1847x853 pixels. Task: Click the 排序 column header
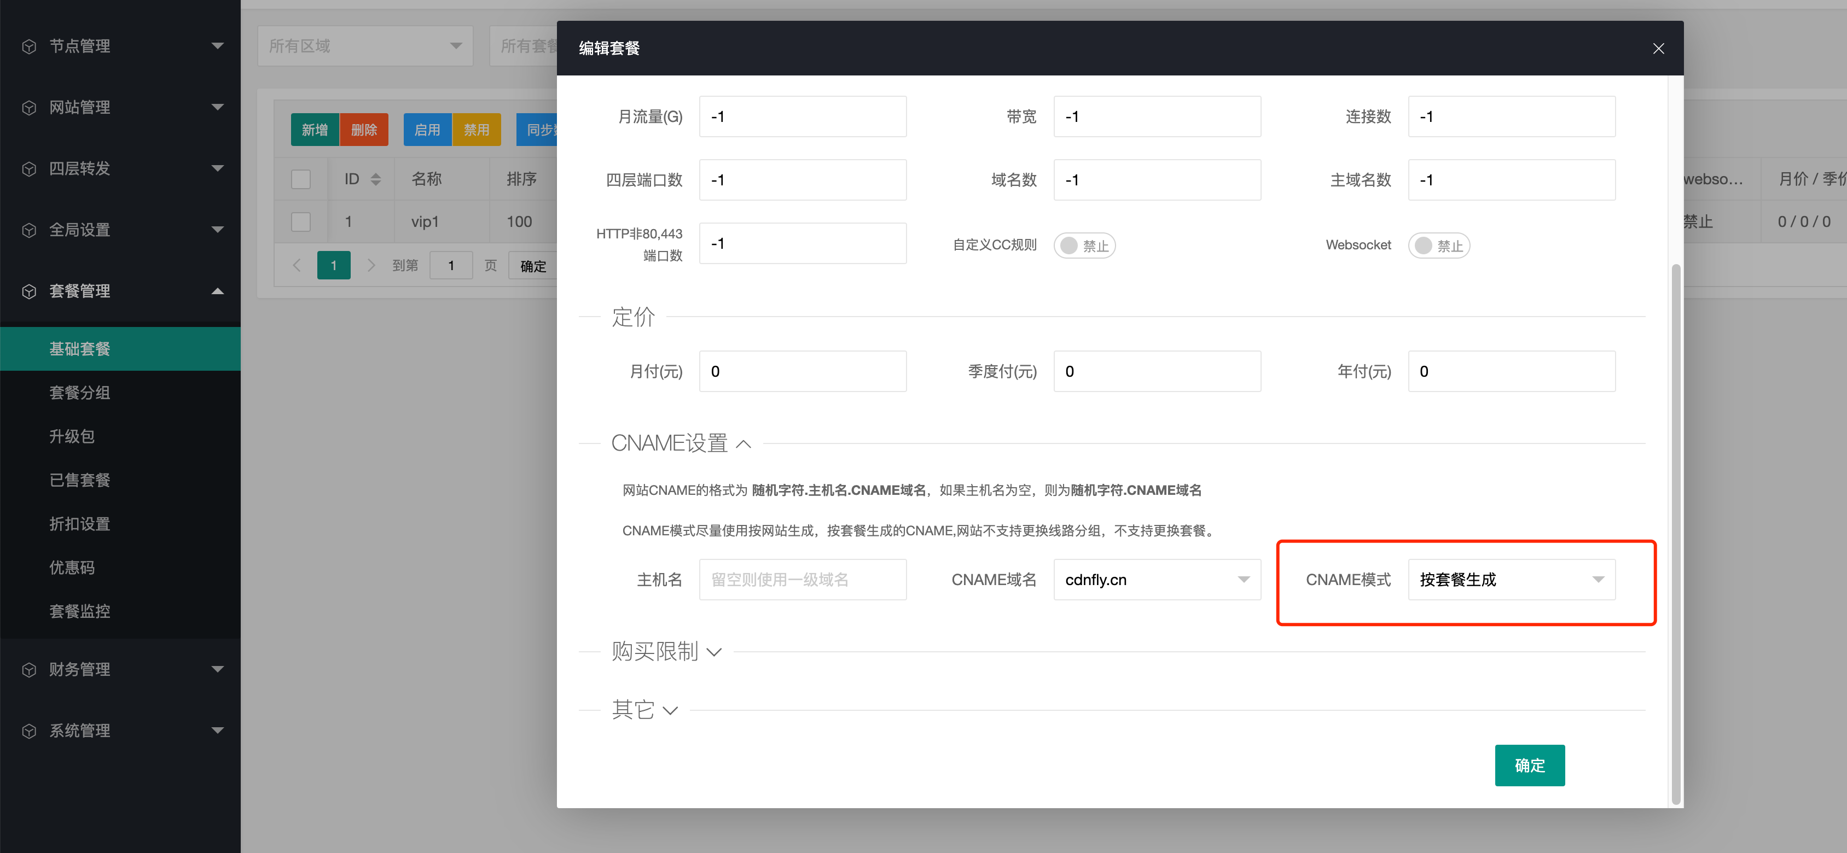pyautogui.click(x=522, y=179)
